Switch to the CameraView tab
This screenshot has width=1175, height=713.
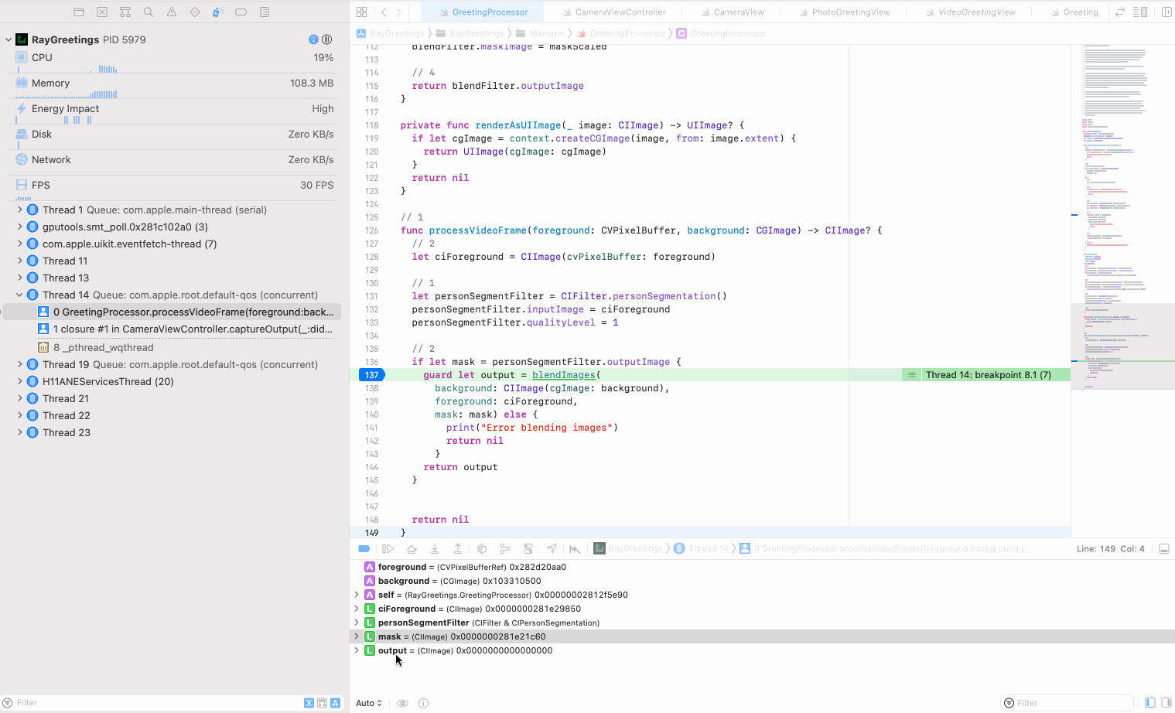(x=732, y=12)
